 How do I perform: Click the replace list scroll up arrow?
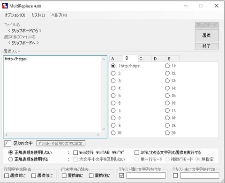[104, 59]
